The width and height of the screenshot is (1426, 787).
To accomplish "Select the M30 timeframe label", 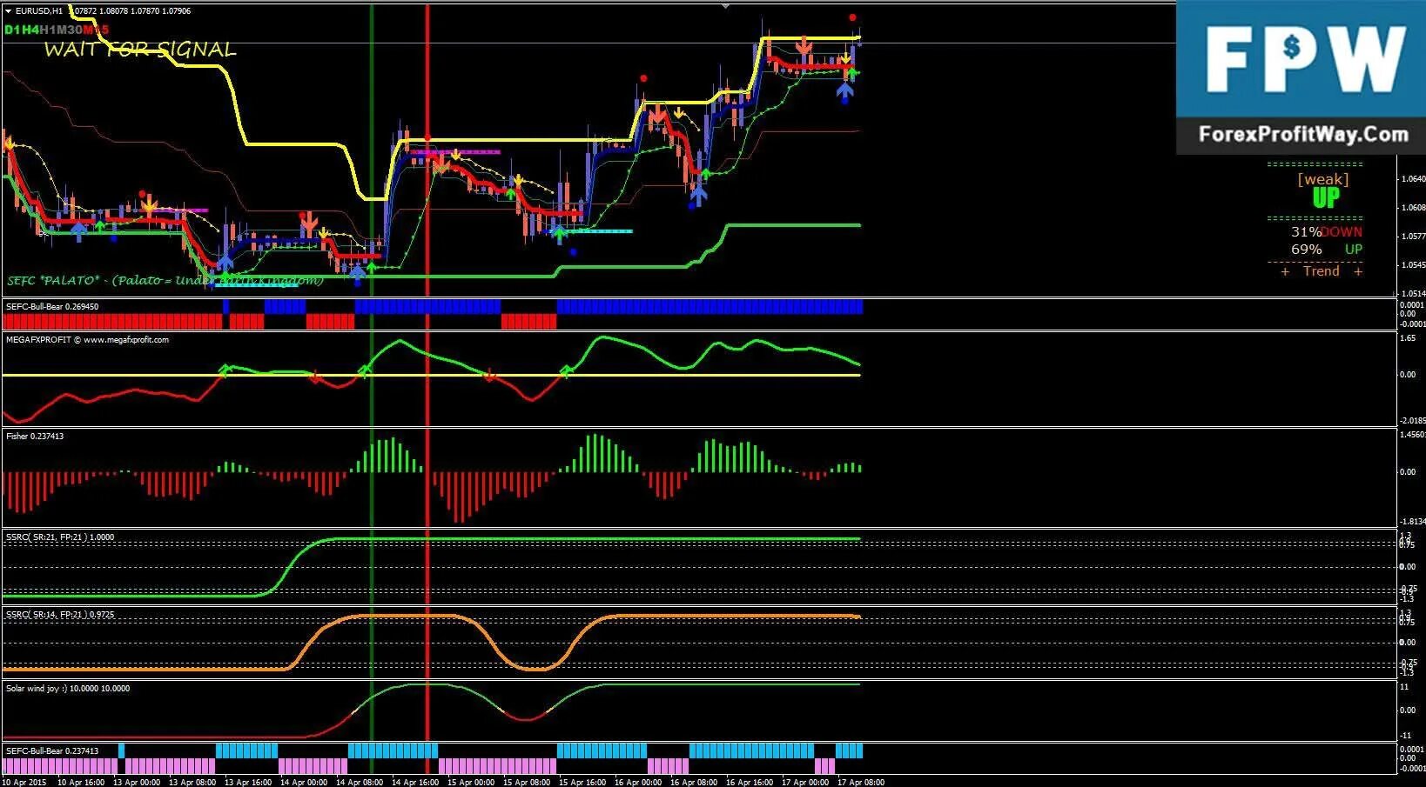I will (x=68, y=29).
